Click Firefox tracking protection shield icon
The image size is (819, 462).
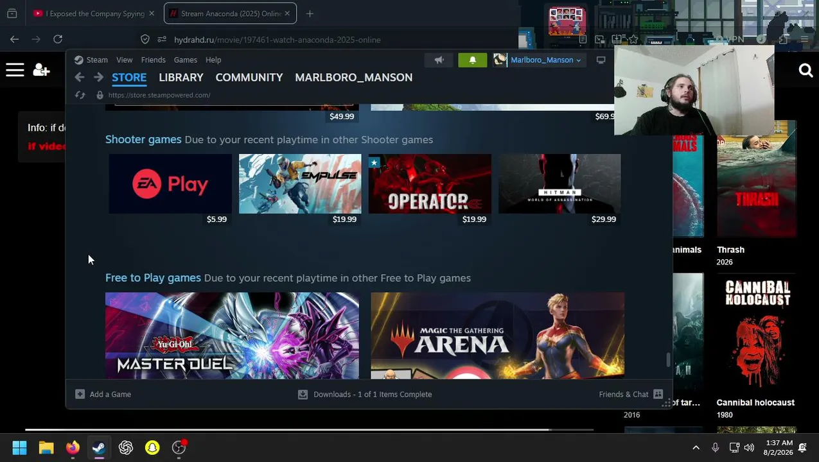tap(145, 39)
